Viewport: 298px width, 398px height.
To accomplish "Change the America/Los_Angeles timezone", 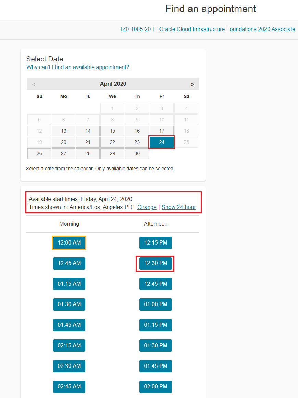I will click(x=147, y=207).
